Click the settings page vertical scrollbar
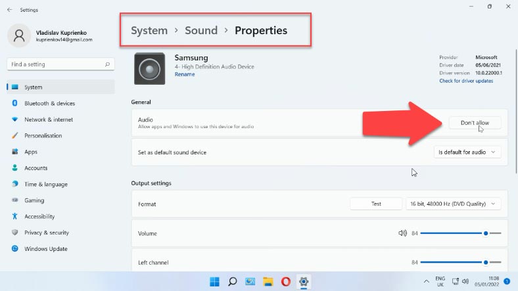 click(516, 111)
